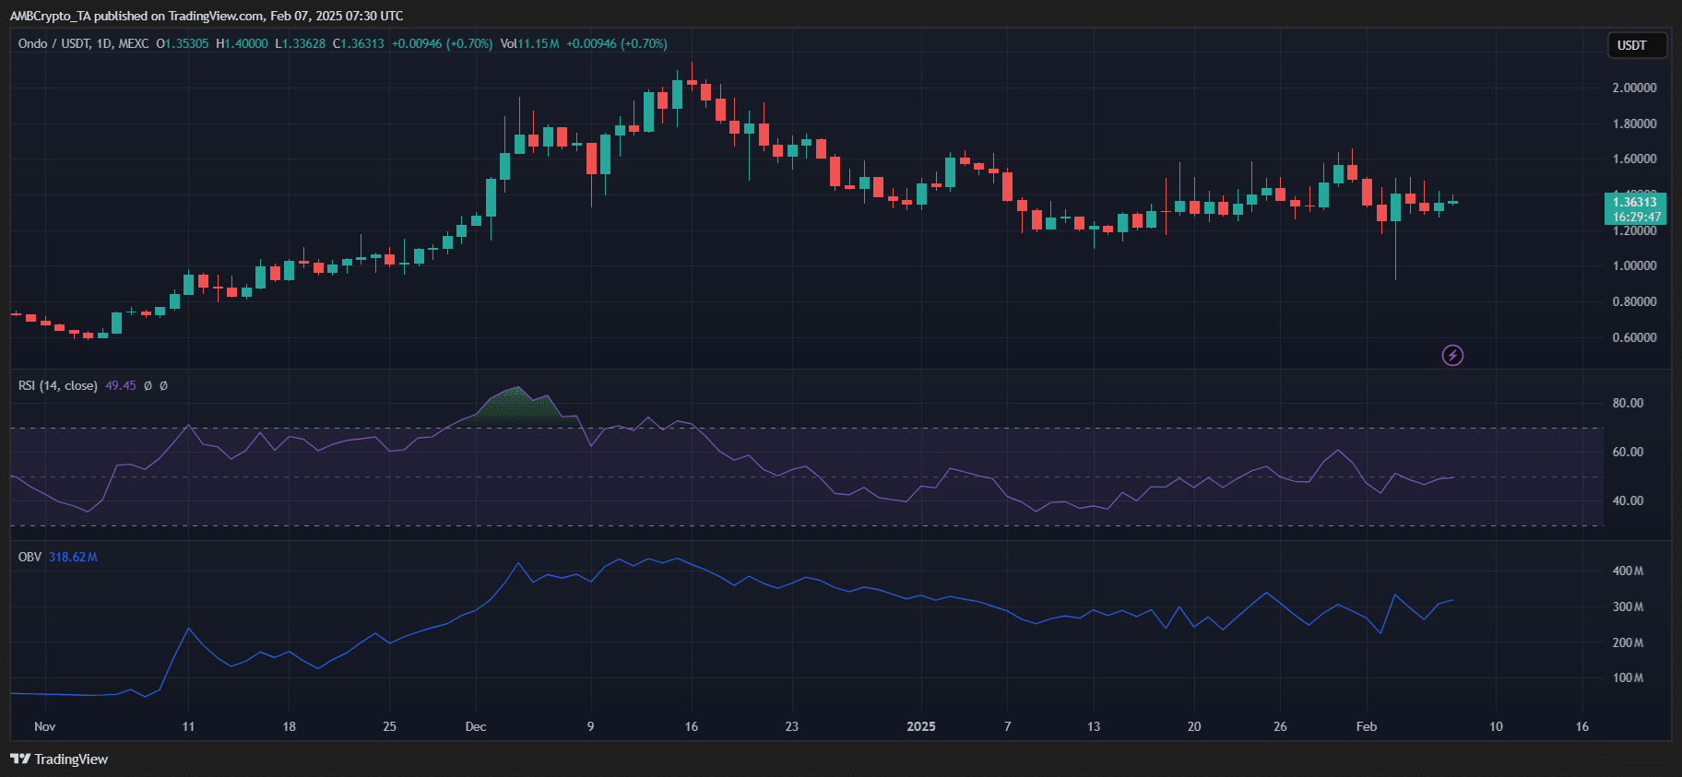
Task: Click the second ø symbol in RSI legend
Action: pyautogui.click(x=163, y=386)
